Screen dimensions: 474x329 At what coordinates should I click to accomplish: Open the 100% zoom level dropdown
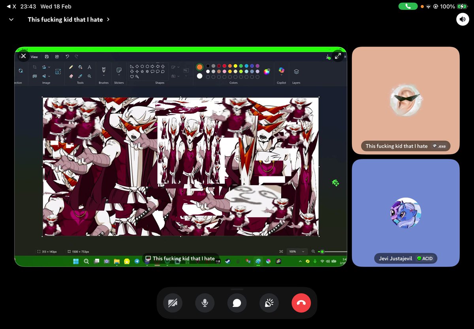point(297,251)
